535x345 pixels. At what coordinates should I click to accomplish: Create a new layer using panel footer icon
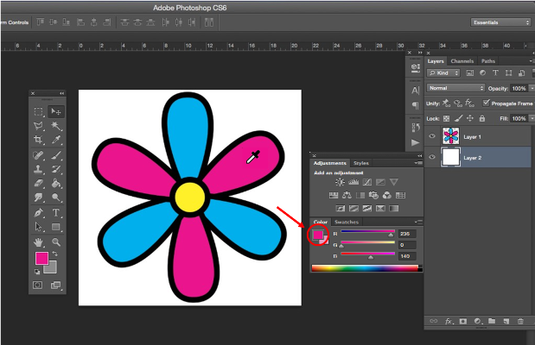click(506, 321)
